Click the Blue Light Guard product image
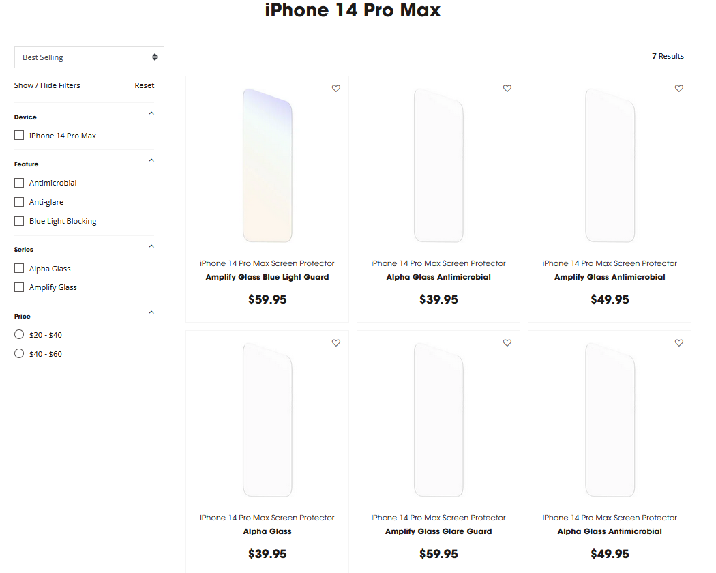The width and height of the screenshot is (716, 573). (267, 164)
